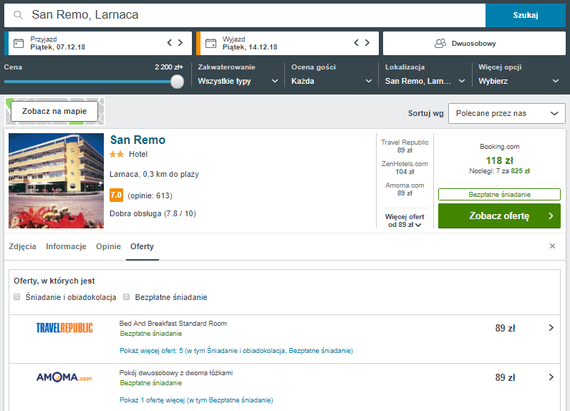
Task: Go to previous check-in date arrow
Action: click(170, 43)
